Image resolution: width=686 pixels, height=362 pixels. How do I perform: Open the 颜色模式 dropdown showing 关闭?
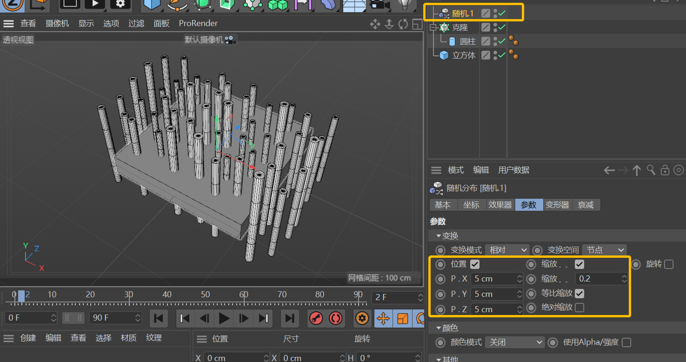point(514,342)
